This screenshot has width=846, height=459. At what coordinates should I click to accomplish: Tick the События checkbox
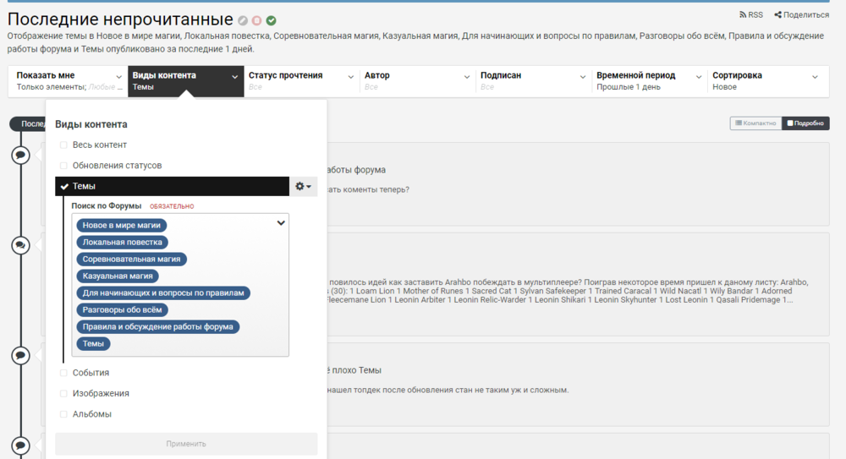(x=63, y=373)
